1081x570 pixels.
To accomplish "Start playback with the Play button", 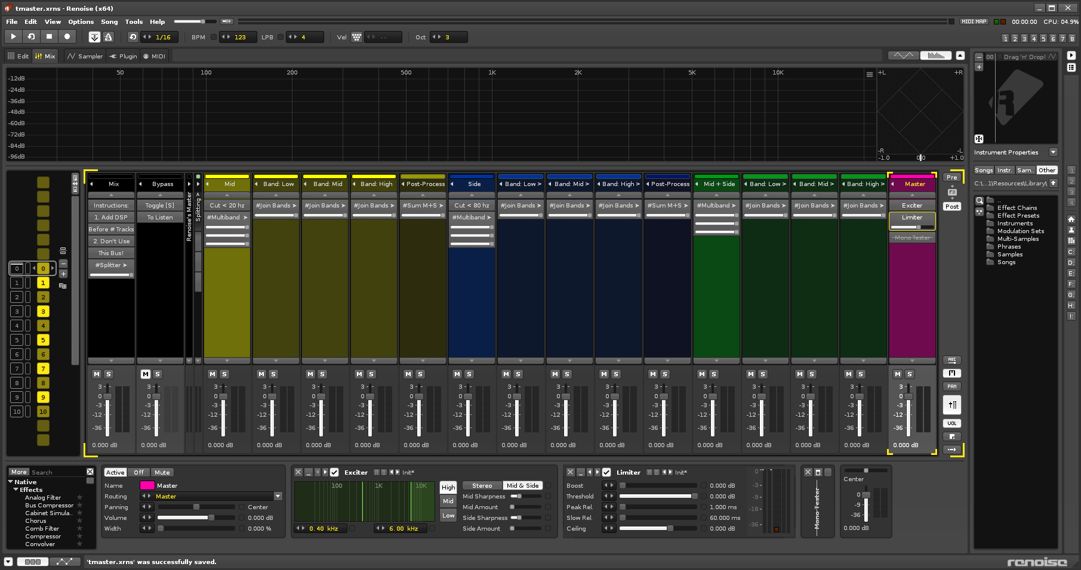I will pyautogui.click(x=13, y=36).
